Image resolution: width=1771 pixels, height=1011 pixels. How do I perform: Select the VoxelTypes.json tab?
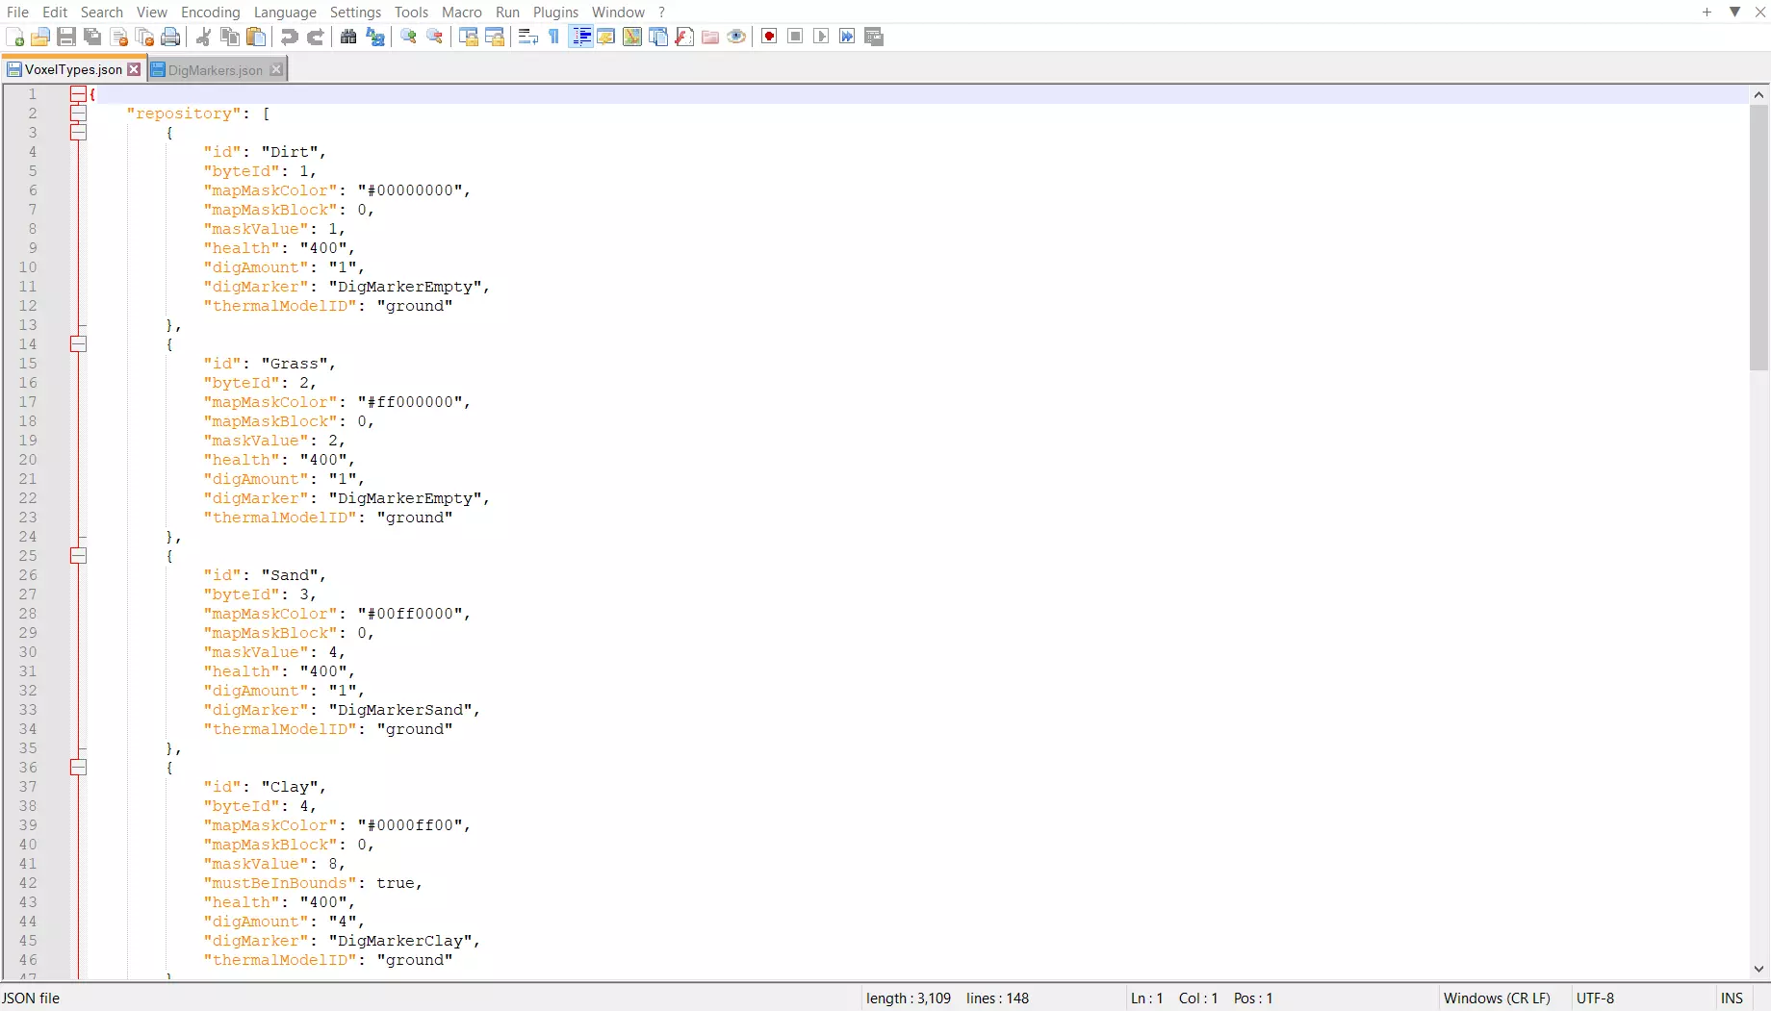pos(73,69)
